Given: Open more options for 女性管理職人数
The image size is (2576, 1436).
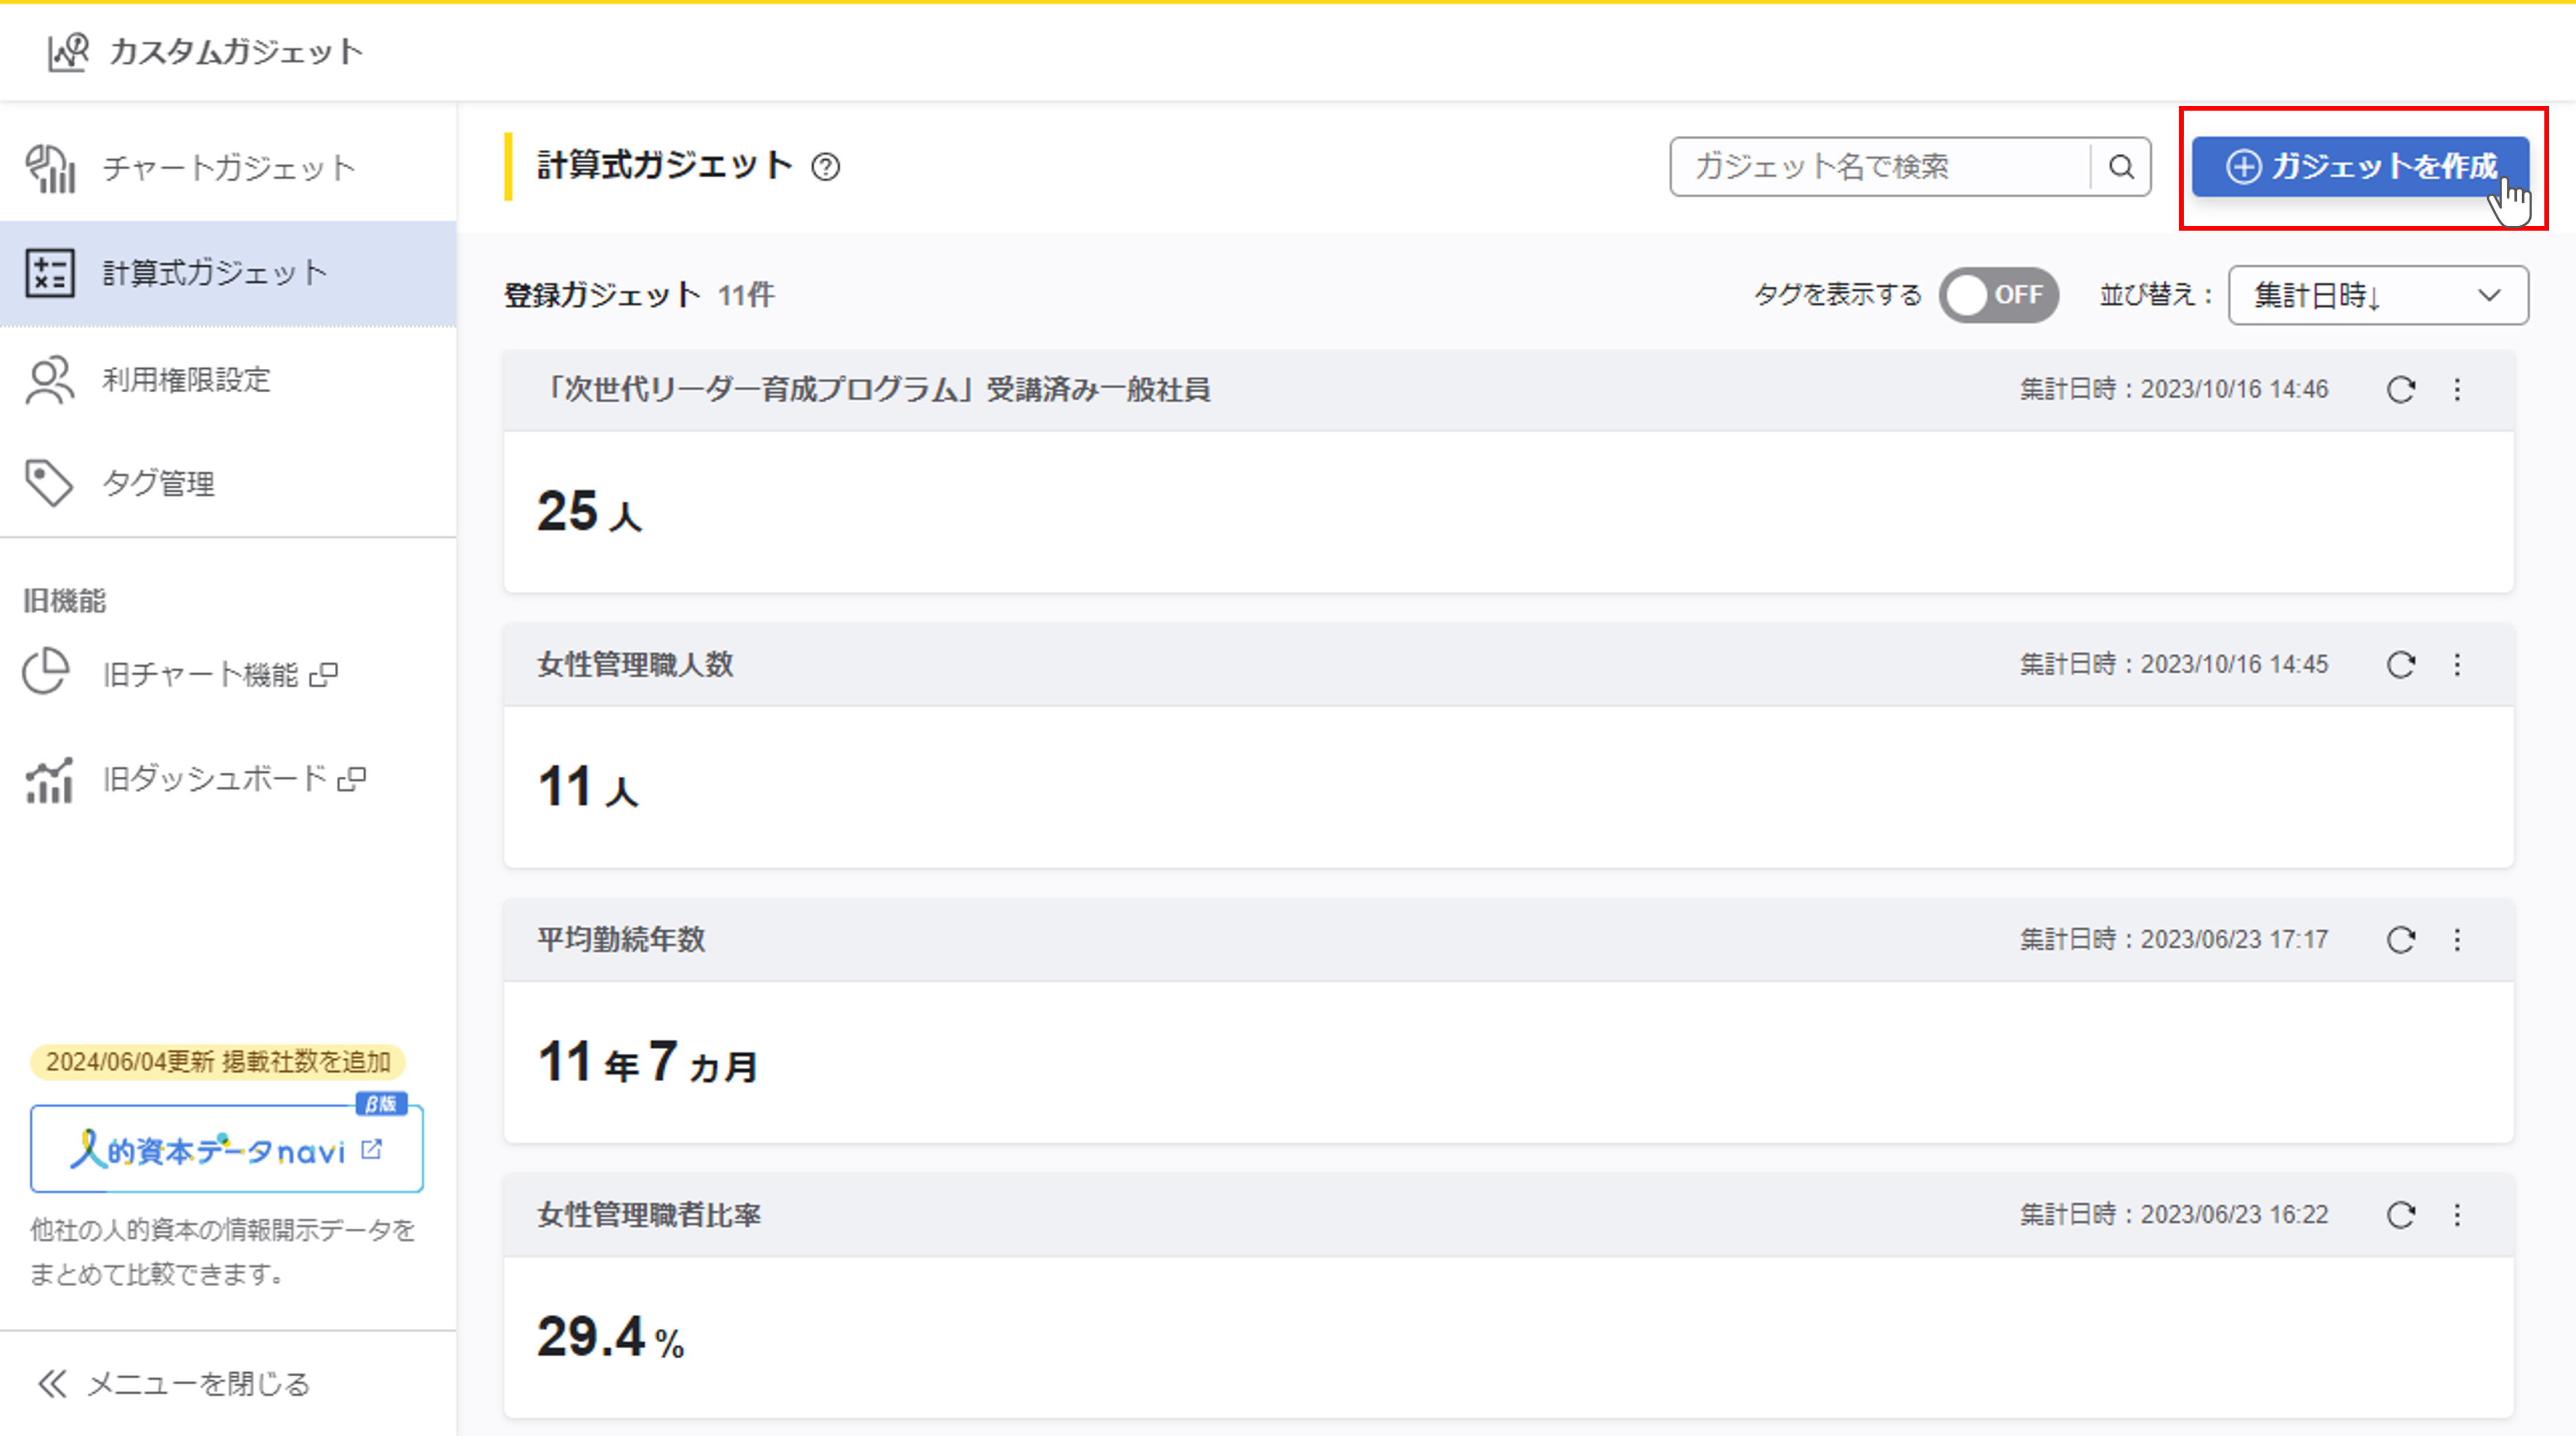Looking at the screenshot, I should tap(2457, 665).
